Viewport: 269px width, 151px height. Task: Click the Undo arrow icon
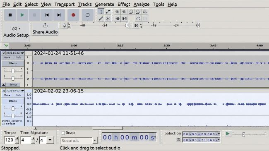click(x=138, y=18)
